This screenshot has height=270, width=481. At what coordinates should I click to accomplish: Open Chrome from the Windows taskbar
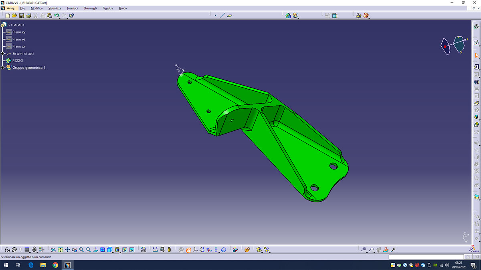55,265
